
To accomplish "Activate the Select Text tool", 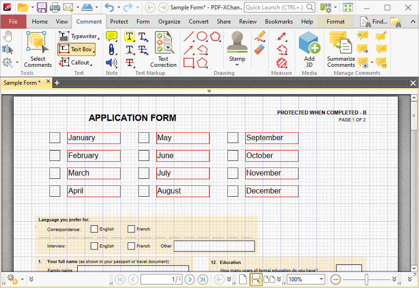I will (x=8, y=49).
